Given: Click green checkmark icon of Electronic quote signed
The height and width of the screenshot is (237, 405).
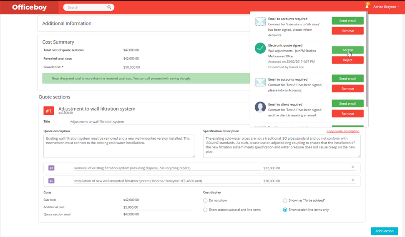Looking at the screenshot, I should (260, 48).
